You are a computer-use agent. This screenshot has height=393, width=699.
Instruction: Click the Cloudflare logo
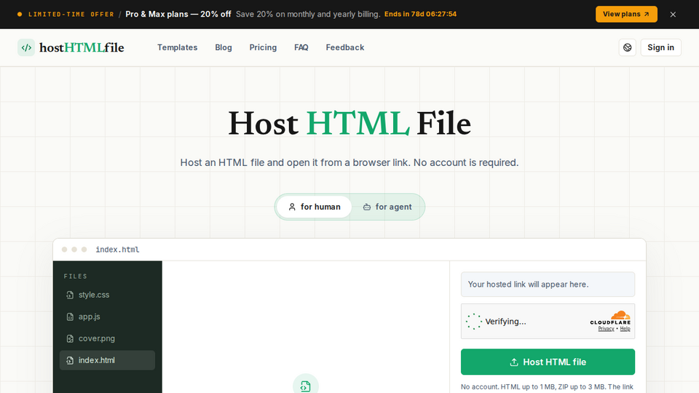click(610, 318)
